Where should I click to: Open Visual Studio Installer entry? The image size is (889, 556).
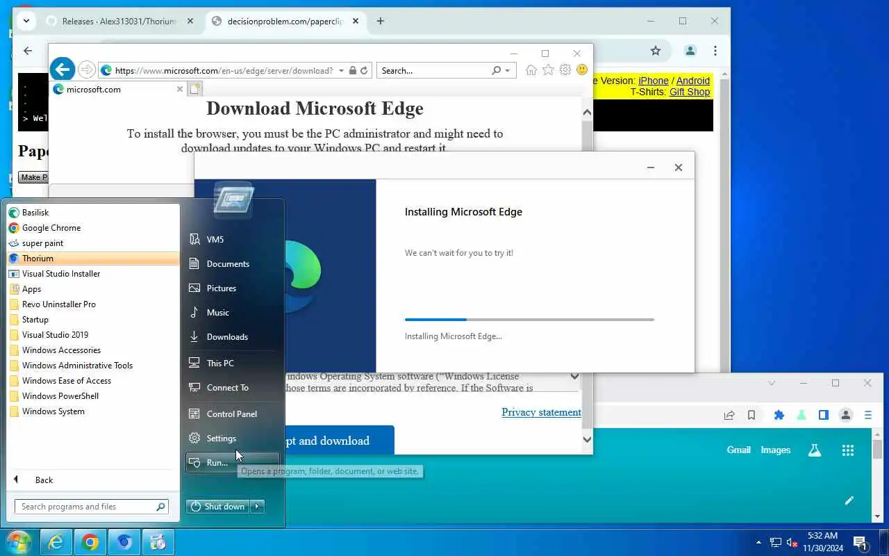(93, 274)
